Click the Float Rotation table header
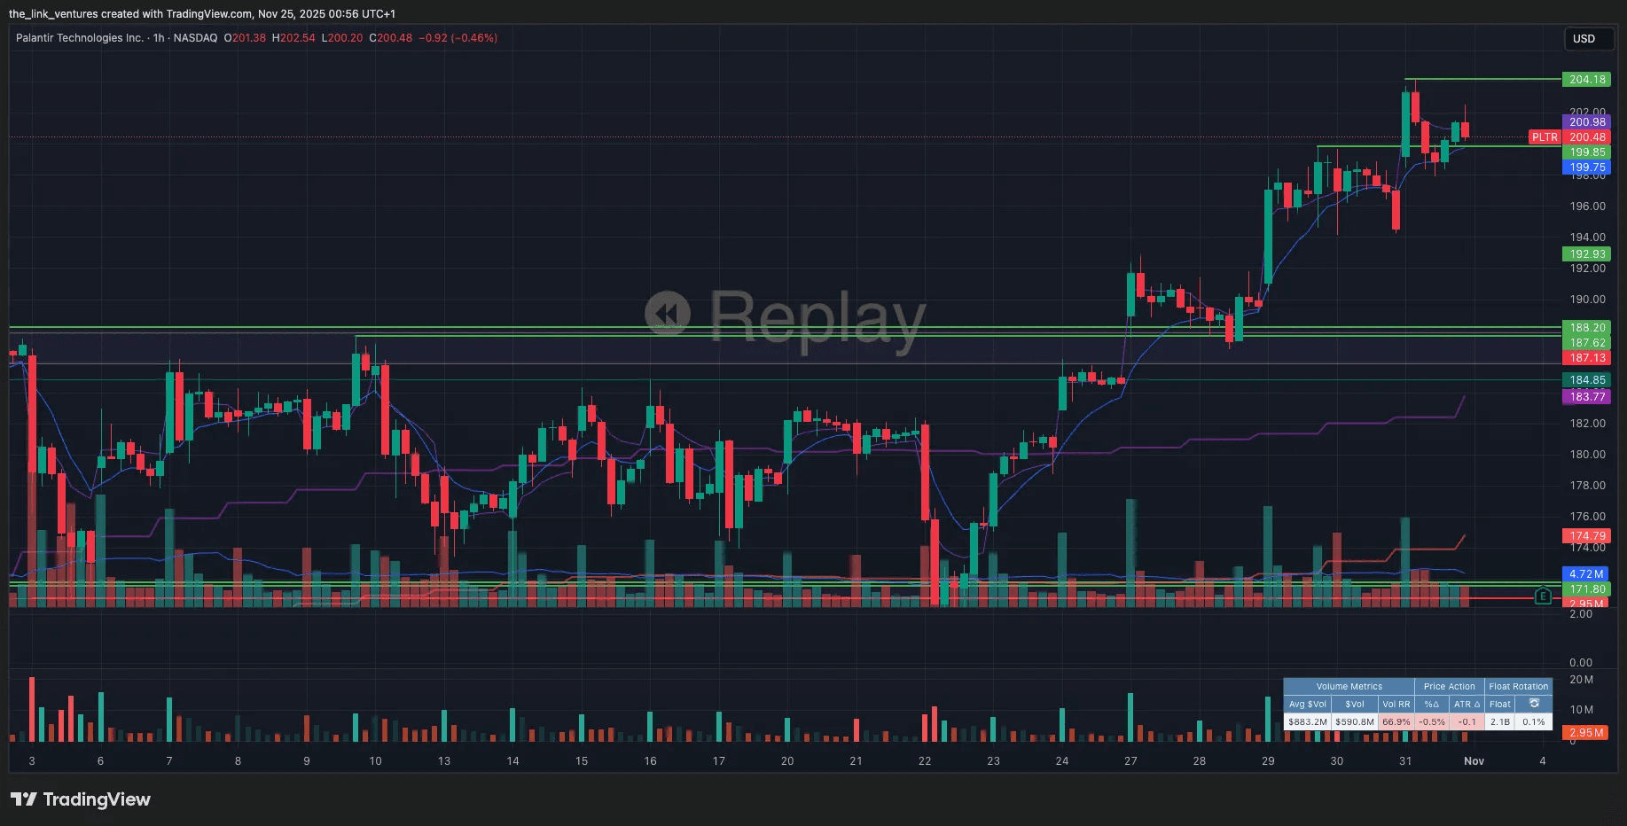Screen dimensions: 1627x826 pyautogui.click(x=1519, y=686)
